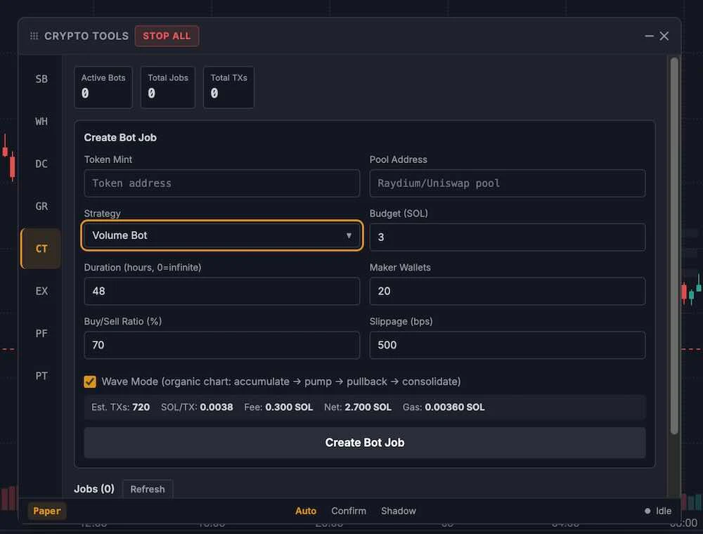Viewport: 703px width, 534px height.
Task: Click the 'Fee: 0.300 SOL' value
Action: click(x=278, y=408)
